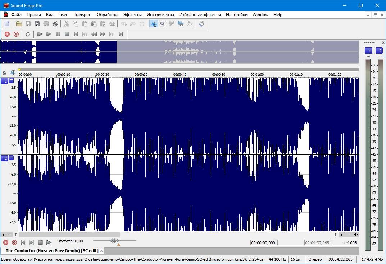
Task: Click the Crop/Trim icon in the toolbar
Action: point(112,24)
